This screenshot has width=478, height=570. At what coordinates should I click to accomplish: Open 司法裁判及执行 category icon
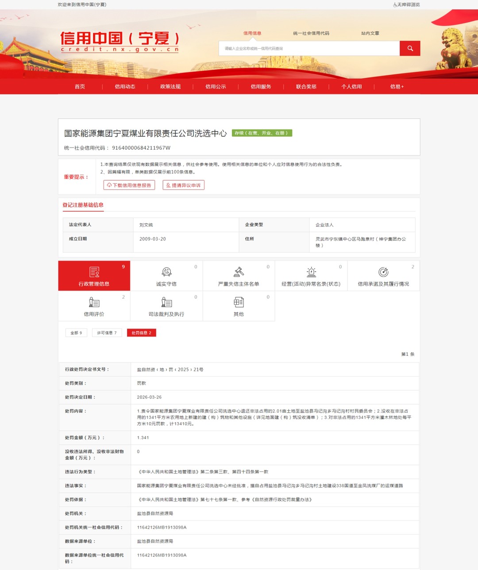point(166,302)
